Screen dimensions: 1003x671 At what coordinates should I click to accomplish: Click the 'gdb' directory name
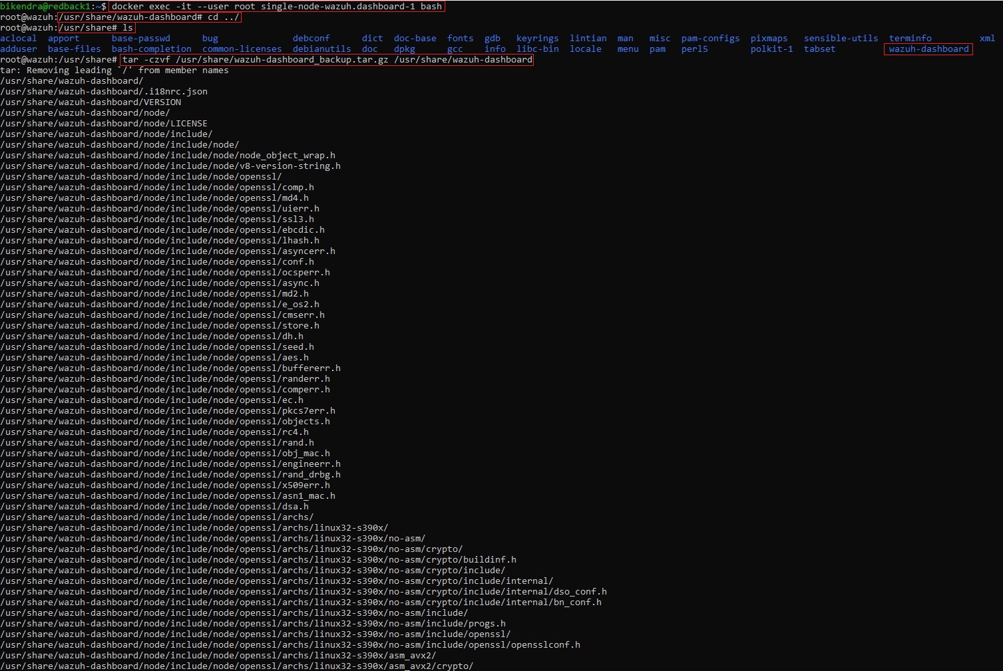pos(493,38)
